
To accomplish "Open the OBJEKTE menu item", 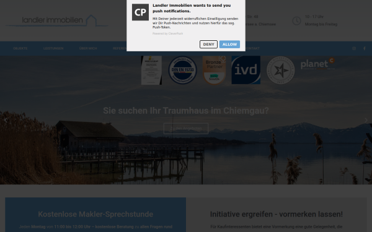I will point(20,48).
